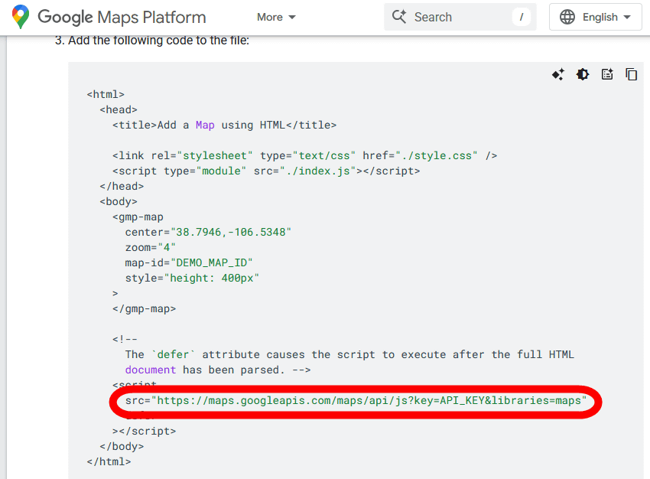The width and height of the screenshot is (650, 479).
Task: Click the slash keyboard shortcut badge
Action: pos(521,17)
